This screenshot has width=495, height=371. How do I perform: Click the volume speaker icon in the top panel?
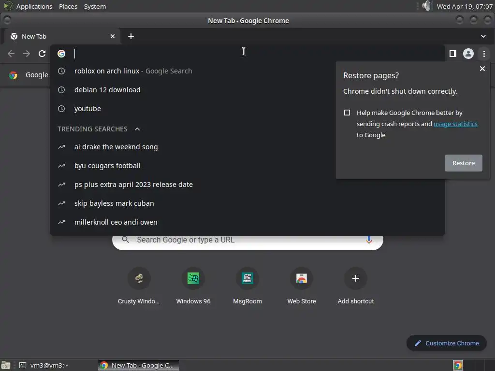click(426, 6)
